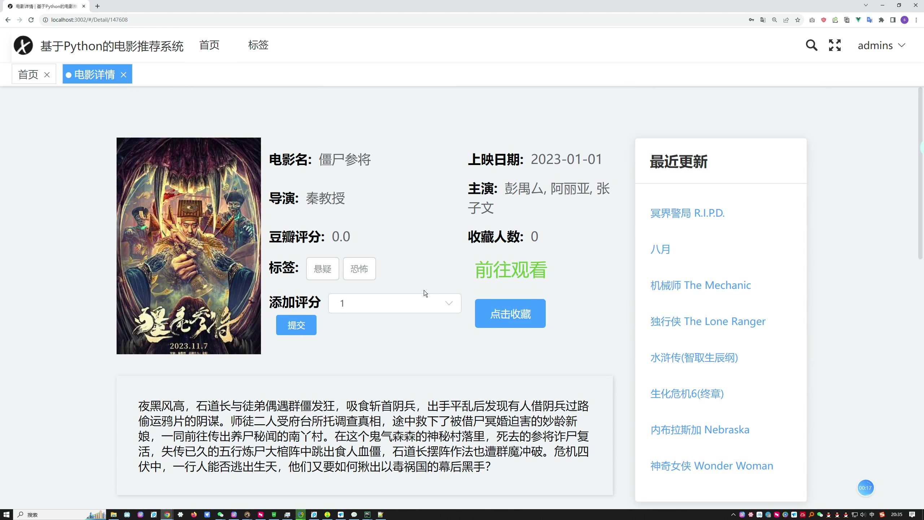Click the 恐怖 tag
This screenshot has height=520, width=924.
[x=359, y=269]
